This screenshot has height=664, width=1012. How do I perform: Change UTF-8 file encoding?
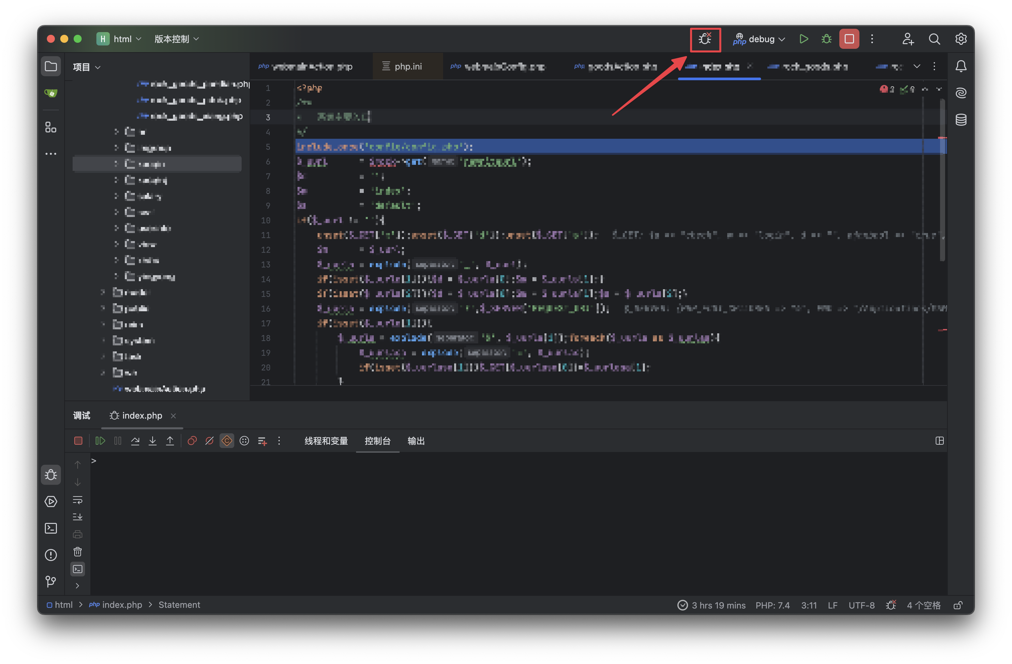pyautogui.click(x=861, y=605)
